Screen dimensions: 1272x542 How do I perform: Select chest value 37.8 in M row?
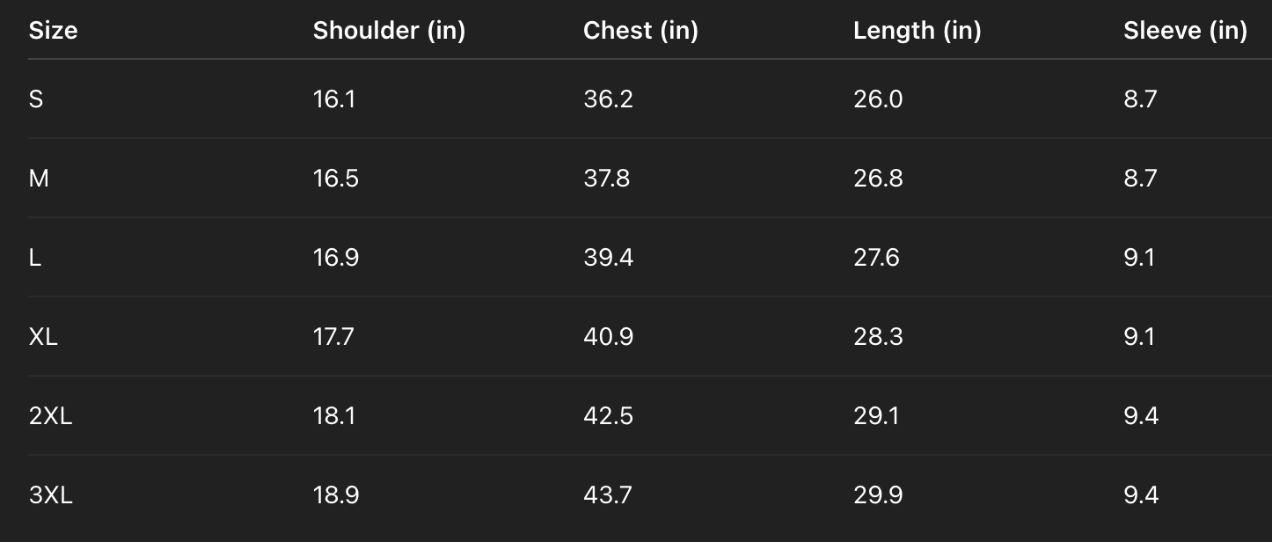[x=606, y=179]
